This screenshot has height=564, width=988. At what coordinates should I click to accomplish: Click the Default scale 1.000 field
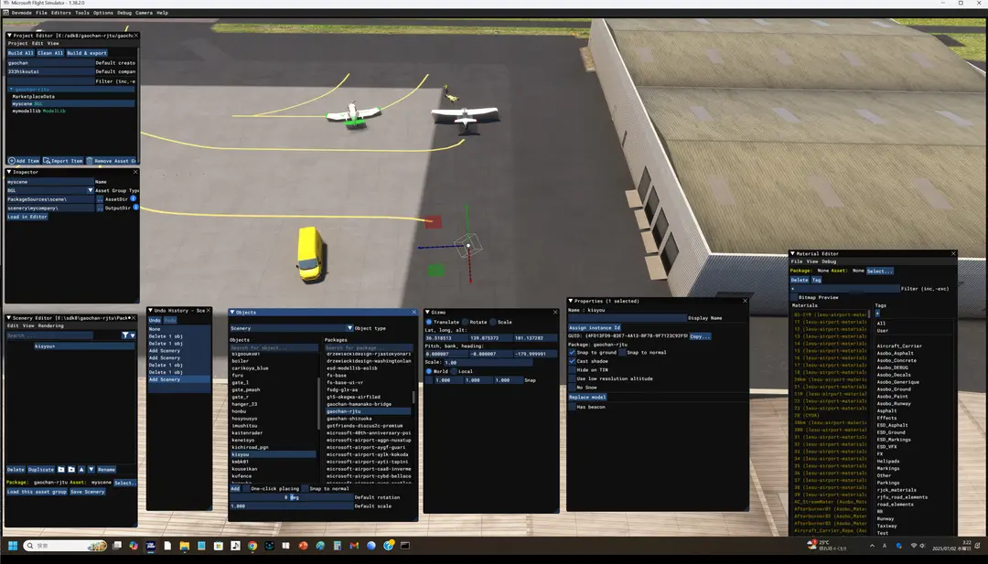point(291,506)
